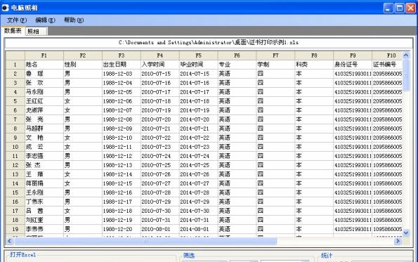Select column header F3

coord(122,55)
